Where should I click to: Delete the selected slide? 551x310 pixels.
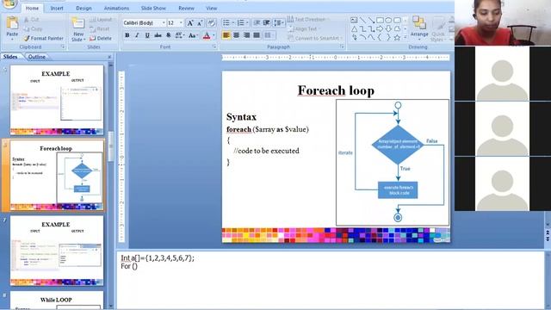(101, 38)
